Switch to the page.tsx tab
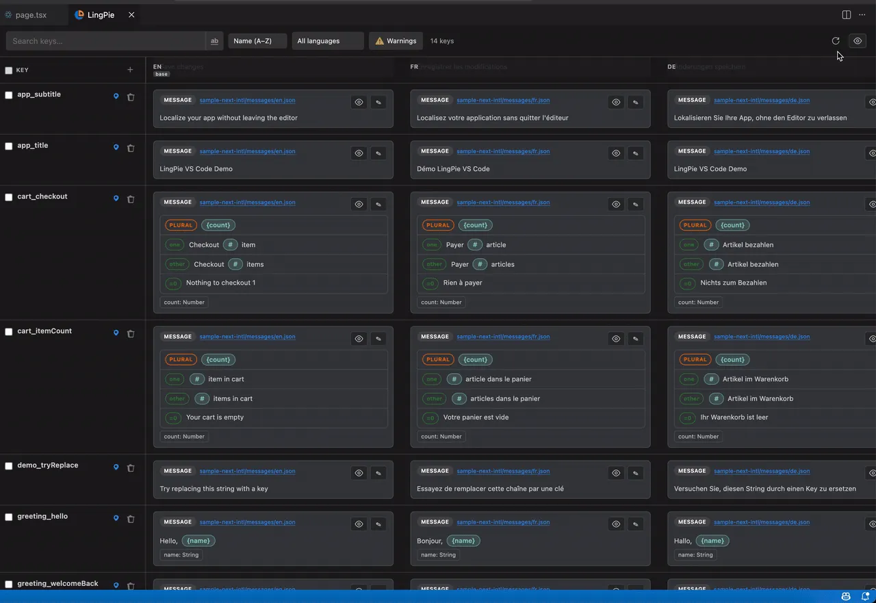 (26, 14)
